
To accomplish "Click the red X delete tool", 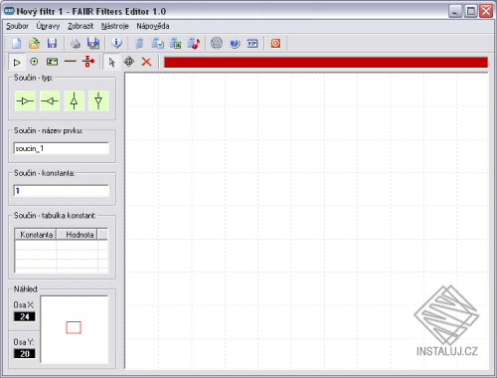I will click(x=146, y=62).
